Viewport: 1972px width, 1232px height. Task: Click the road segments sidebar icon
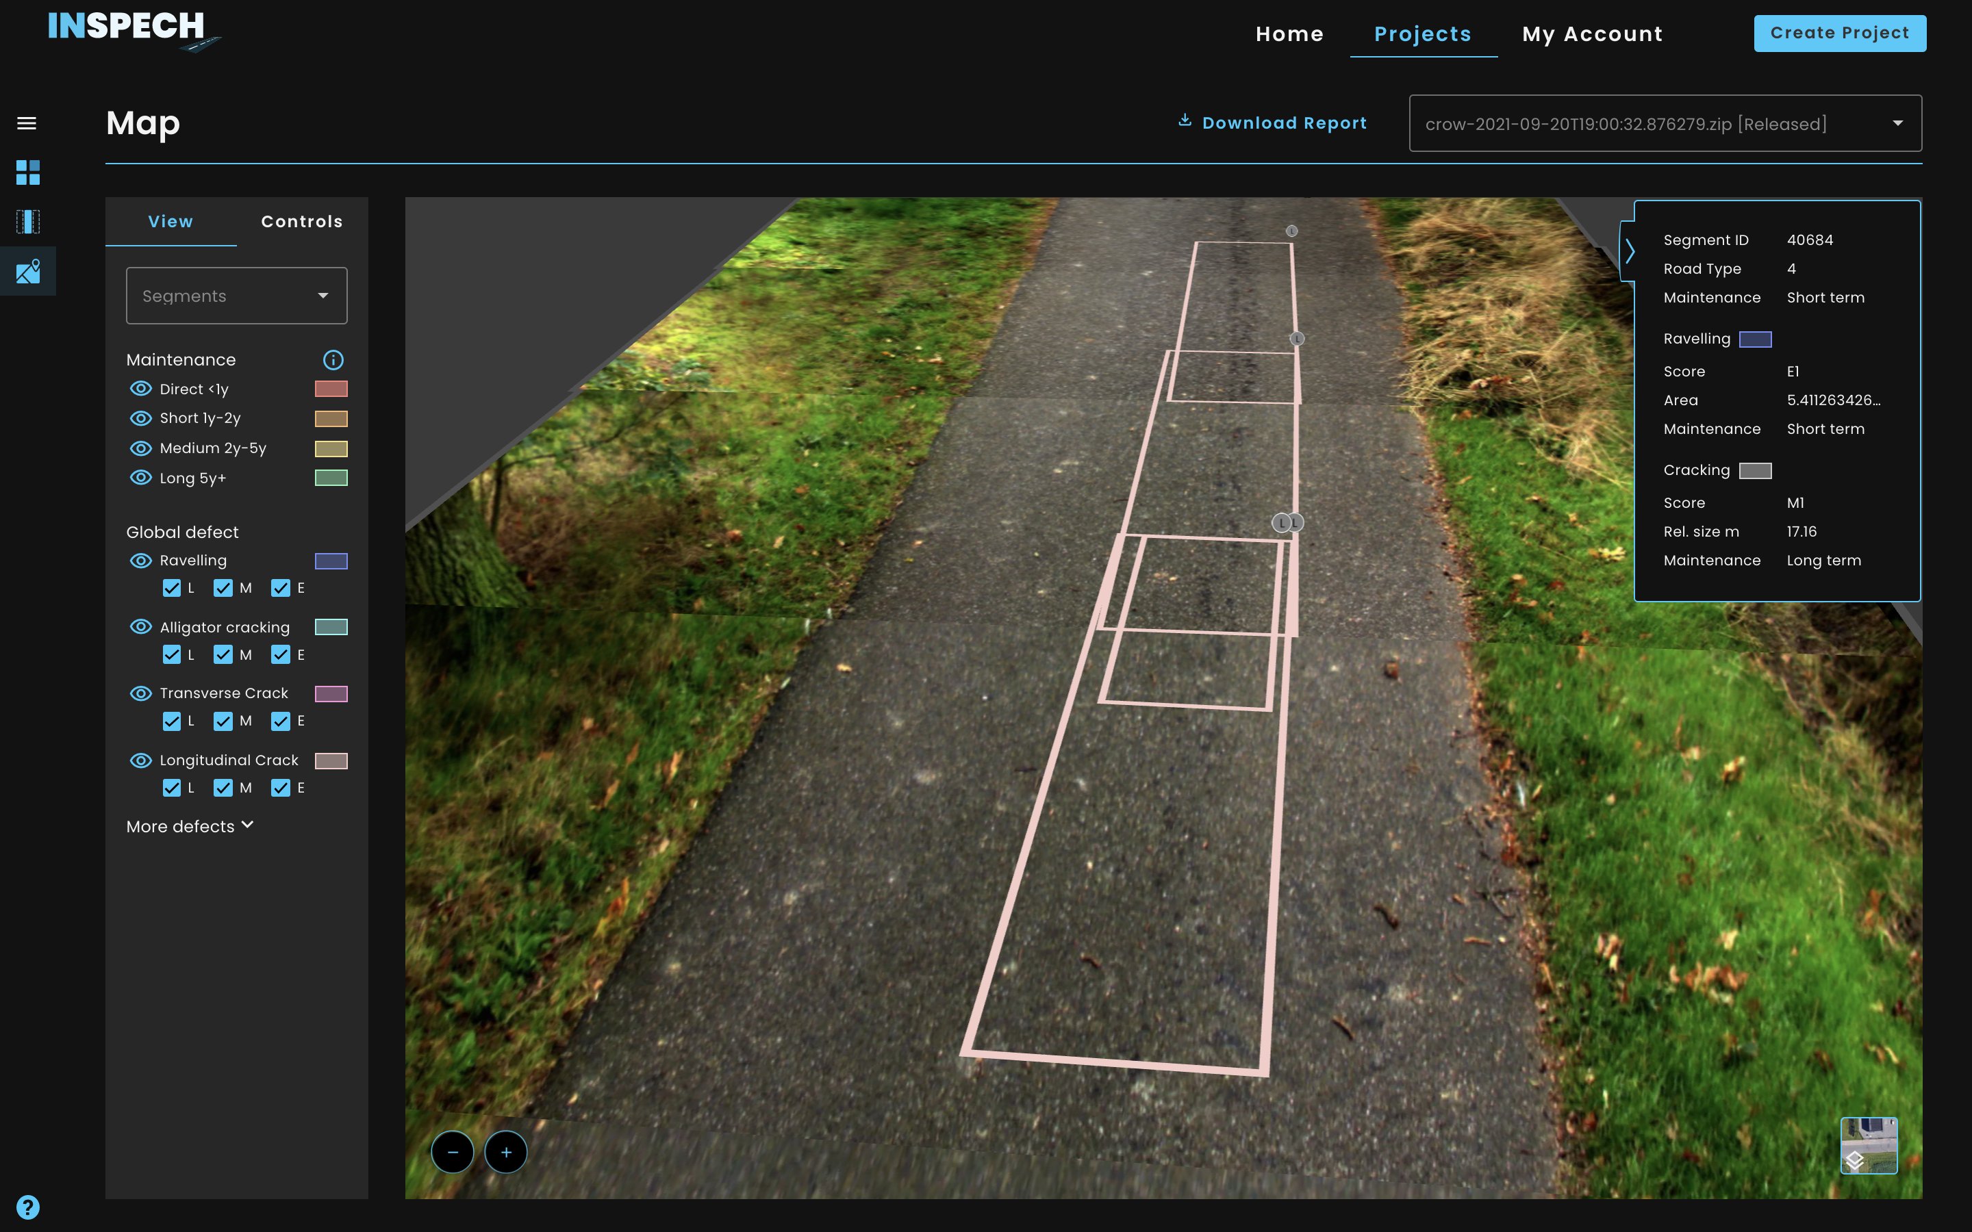(x=27, y=222)
